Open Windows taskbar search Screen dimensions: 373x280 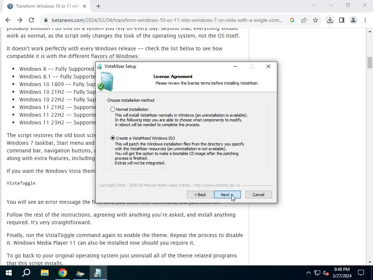(26, 273)
